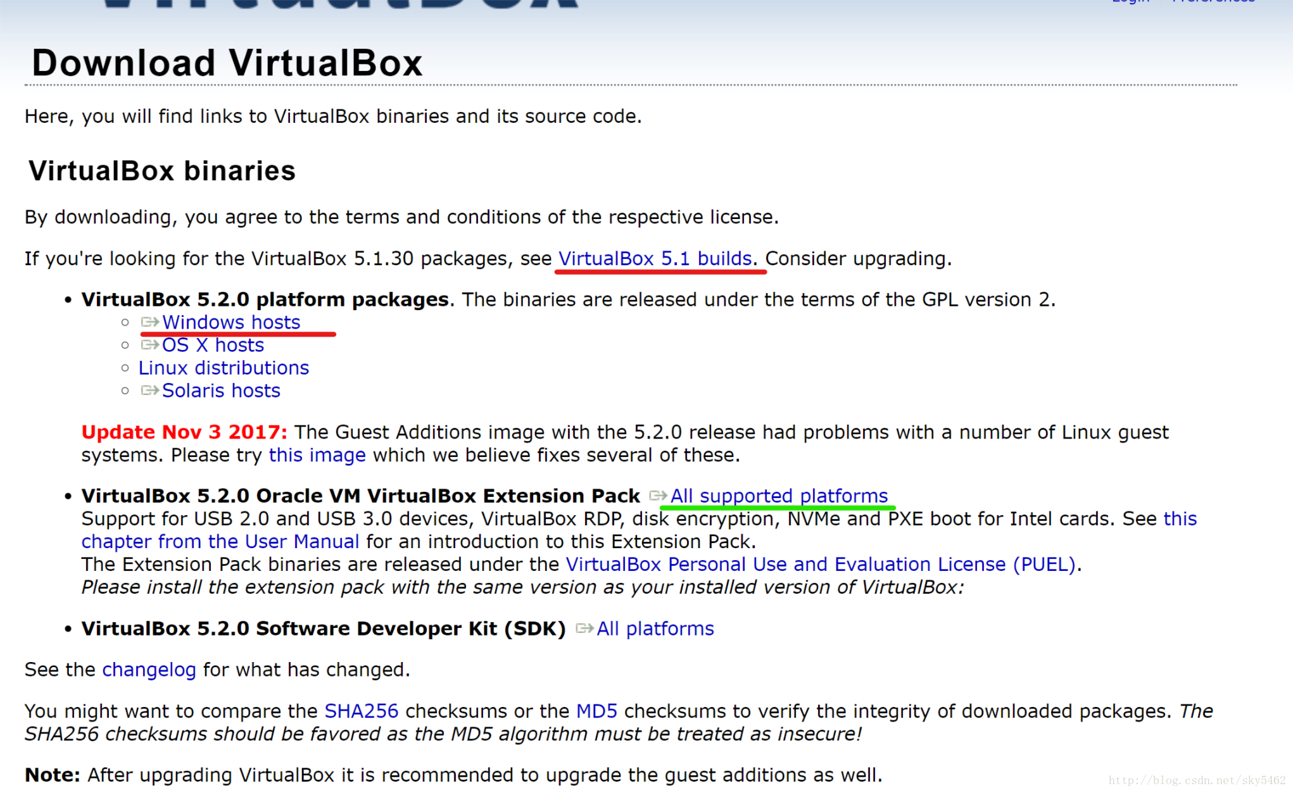Open the VirtualBox Personal Use and Evaluation License link
Viewport: 1293px width, 793px height.
point(821,564)
